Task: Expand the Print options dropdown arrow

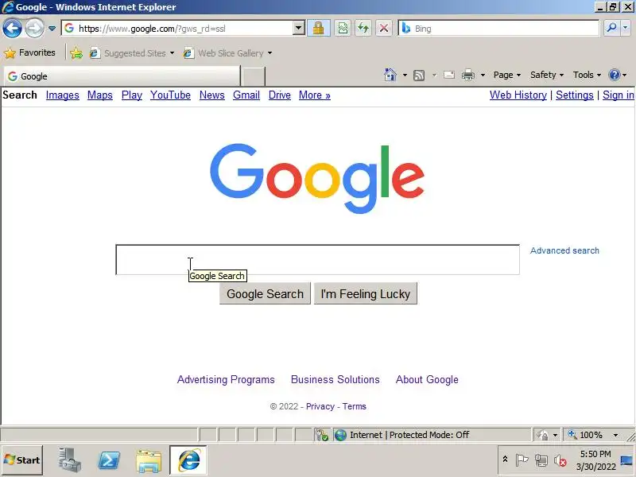Action: pos(483,75)
